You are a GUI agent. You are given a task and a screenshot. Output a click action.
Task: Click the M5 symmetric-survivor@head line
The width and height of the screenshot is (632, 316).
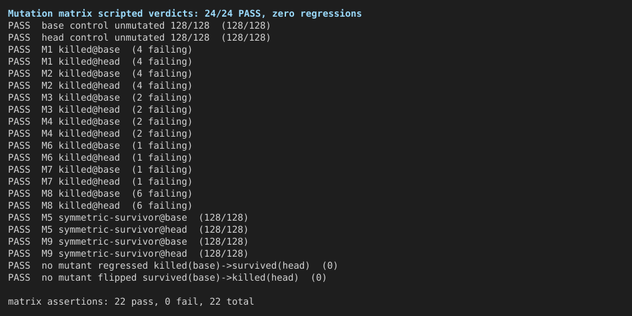[x=128, y=230]
